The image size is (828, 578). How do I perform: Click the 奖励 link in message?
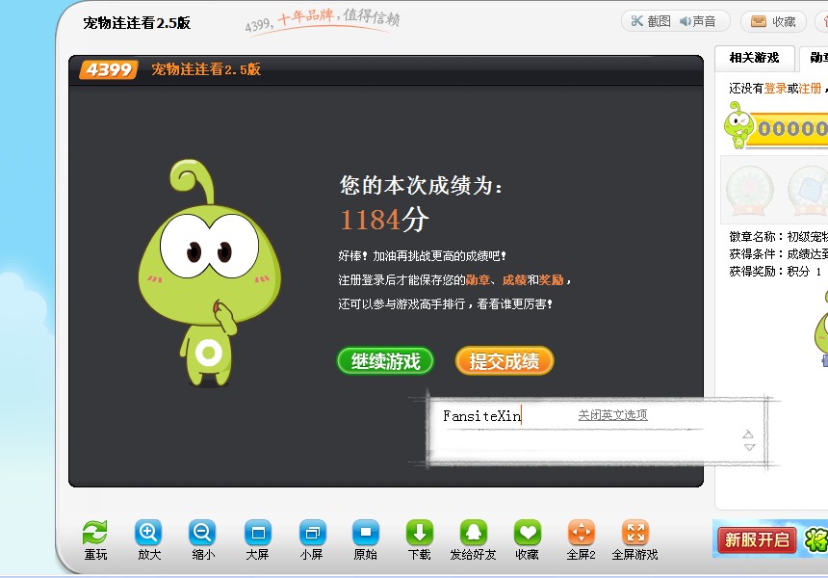[x=552, y=280]
